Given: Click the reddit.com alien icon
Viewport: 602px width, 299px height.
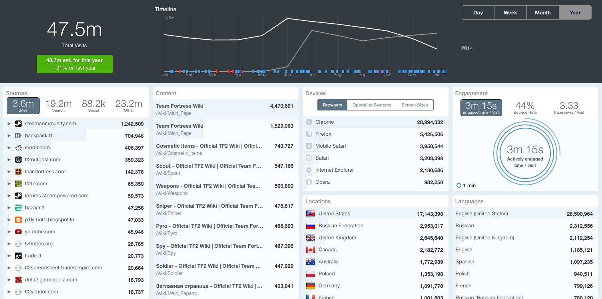Looking at the screenshot, I should click(18, 148).
